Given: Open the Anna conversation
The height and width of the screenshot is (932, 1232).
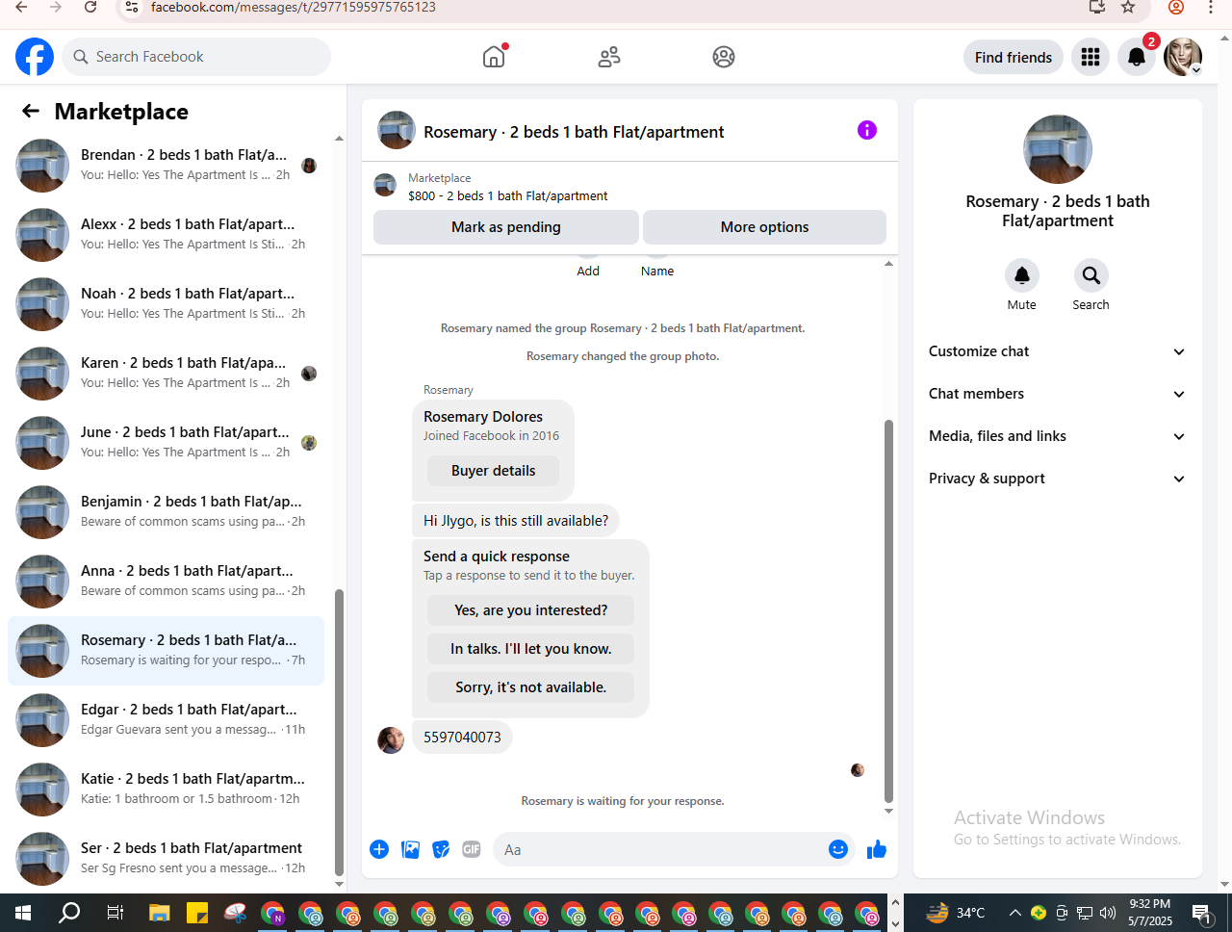Looking at the screenshot, I should click(x=166, y=581).
